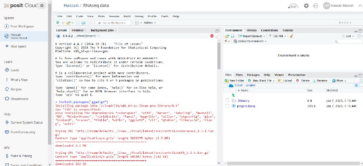The width and height of the screenshot is (363, 166).
Task: Click the save workspace disk icon in Environment
Action: [x=232, y=36]
